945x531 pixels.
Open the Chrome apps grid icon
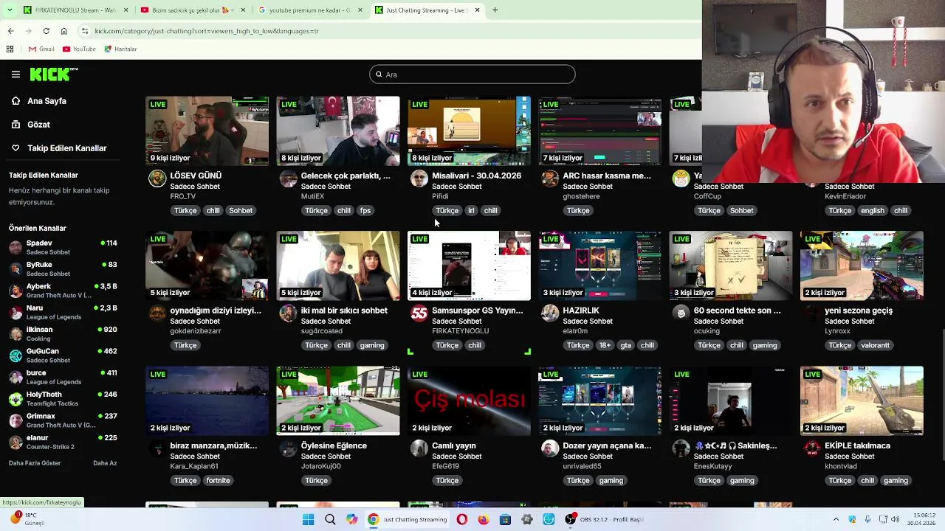(10, 49)
